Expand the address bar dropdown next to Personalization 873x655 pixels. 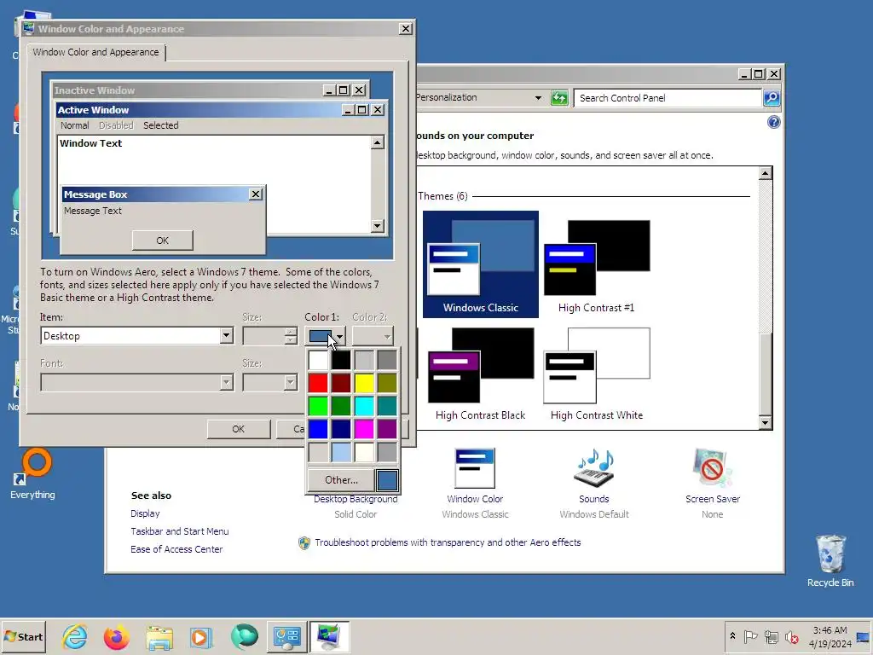538,98
